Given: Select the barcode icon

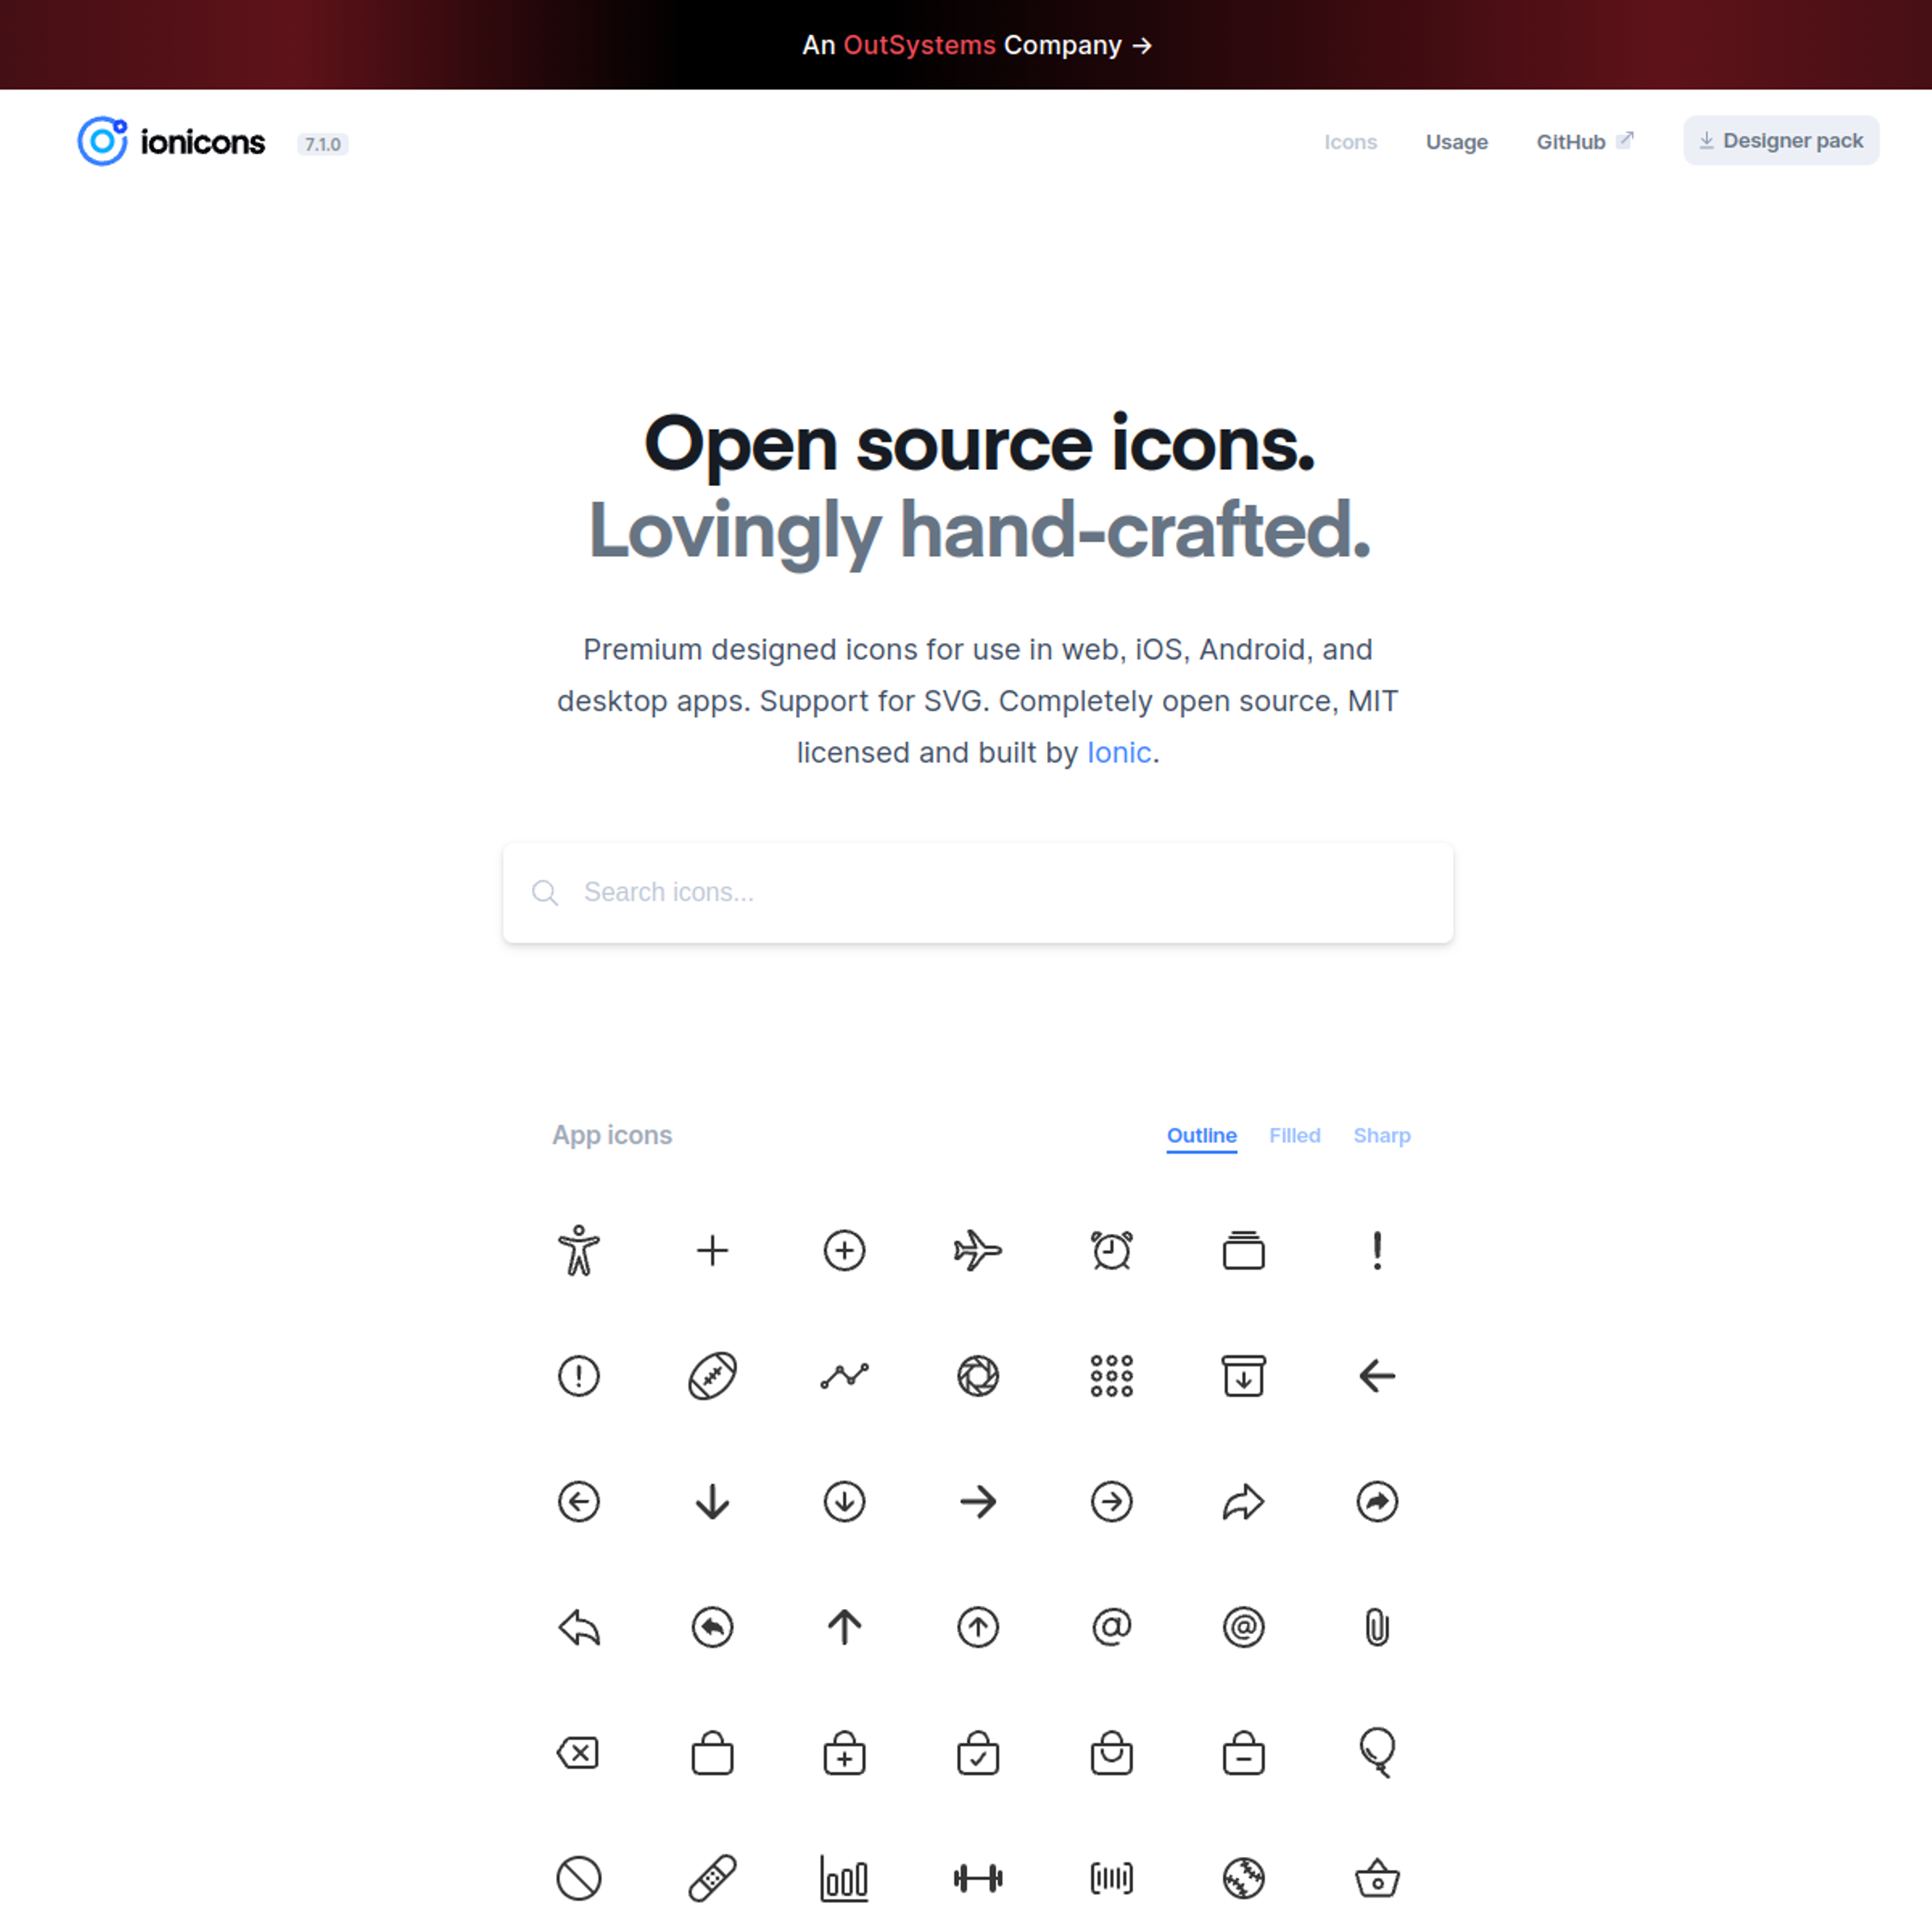Looking at the screenshot, I should coord(1111,1878).
